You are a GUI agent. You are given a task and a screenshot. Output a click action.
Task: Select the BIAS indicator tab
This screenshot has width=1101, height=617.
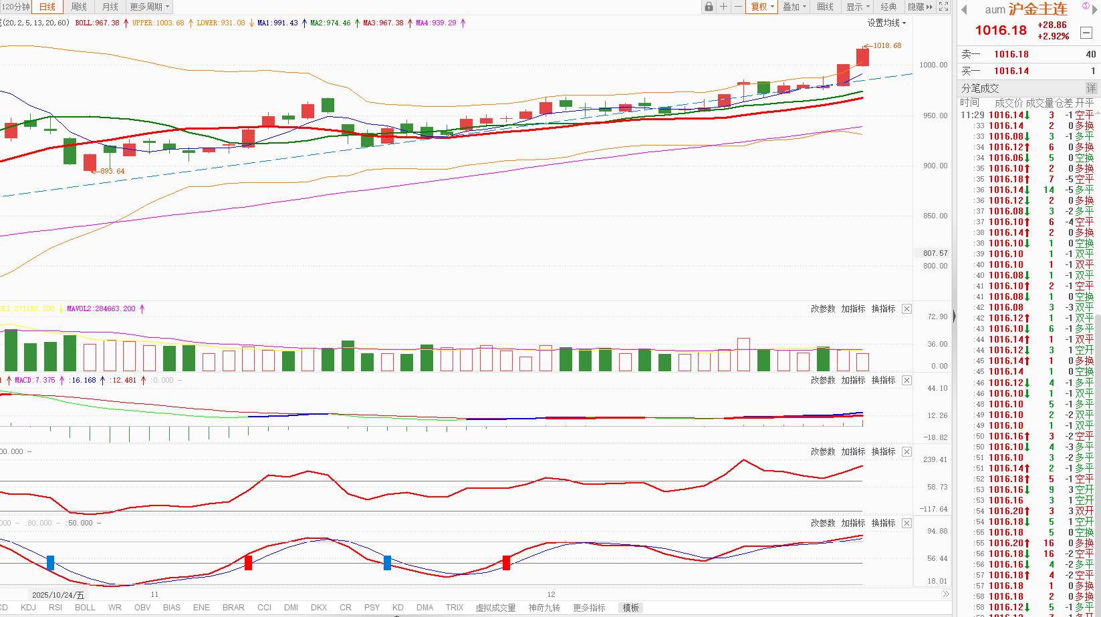[172, 608]
